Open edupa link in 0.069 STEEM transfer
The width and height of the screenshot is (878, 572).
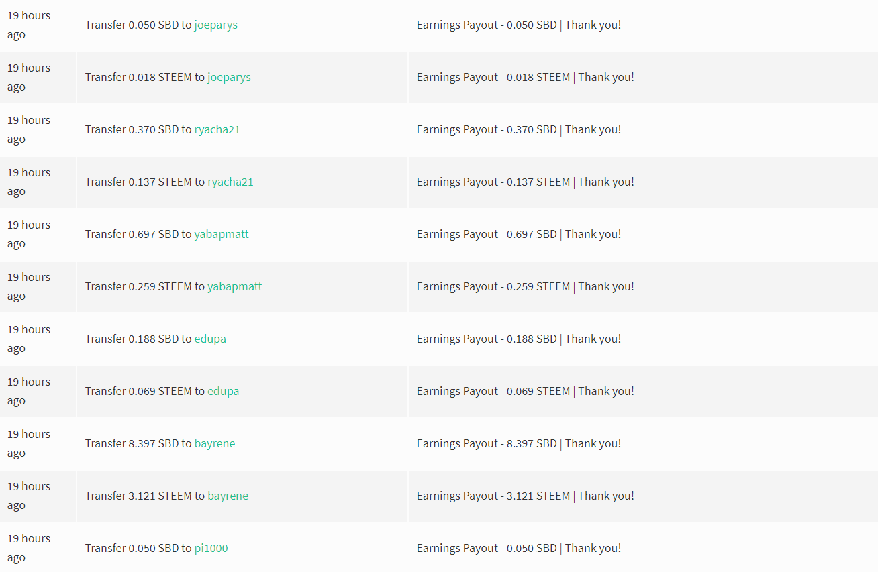[x=224, y=392]
